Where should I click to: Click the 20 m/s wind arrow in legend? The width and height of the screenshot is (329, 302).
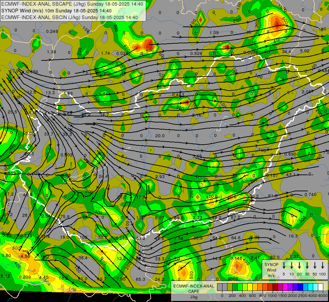coord(299,265)
